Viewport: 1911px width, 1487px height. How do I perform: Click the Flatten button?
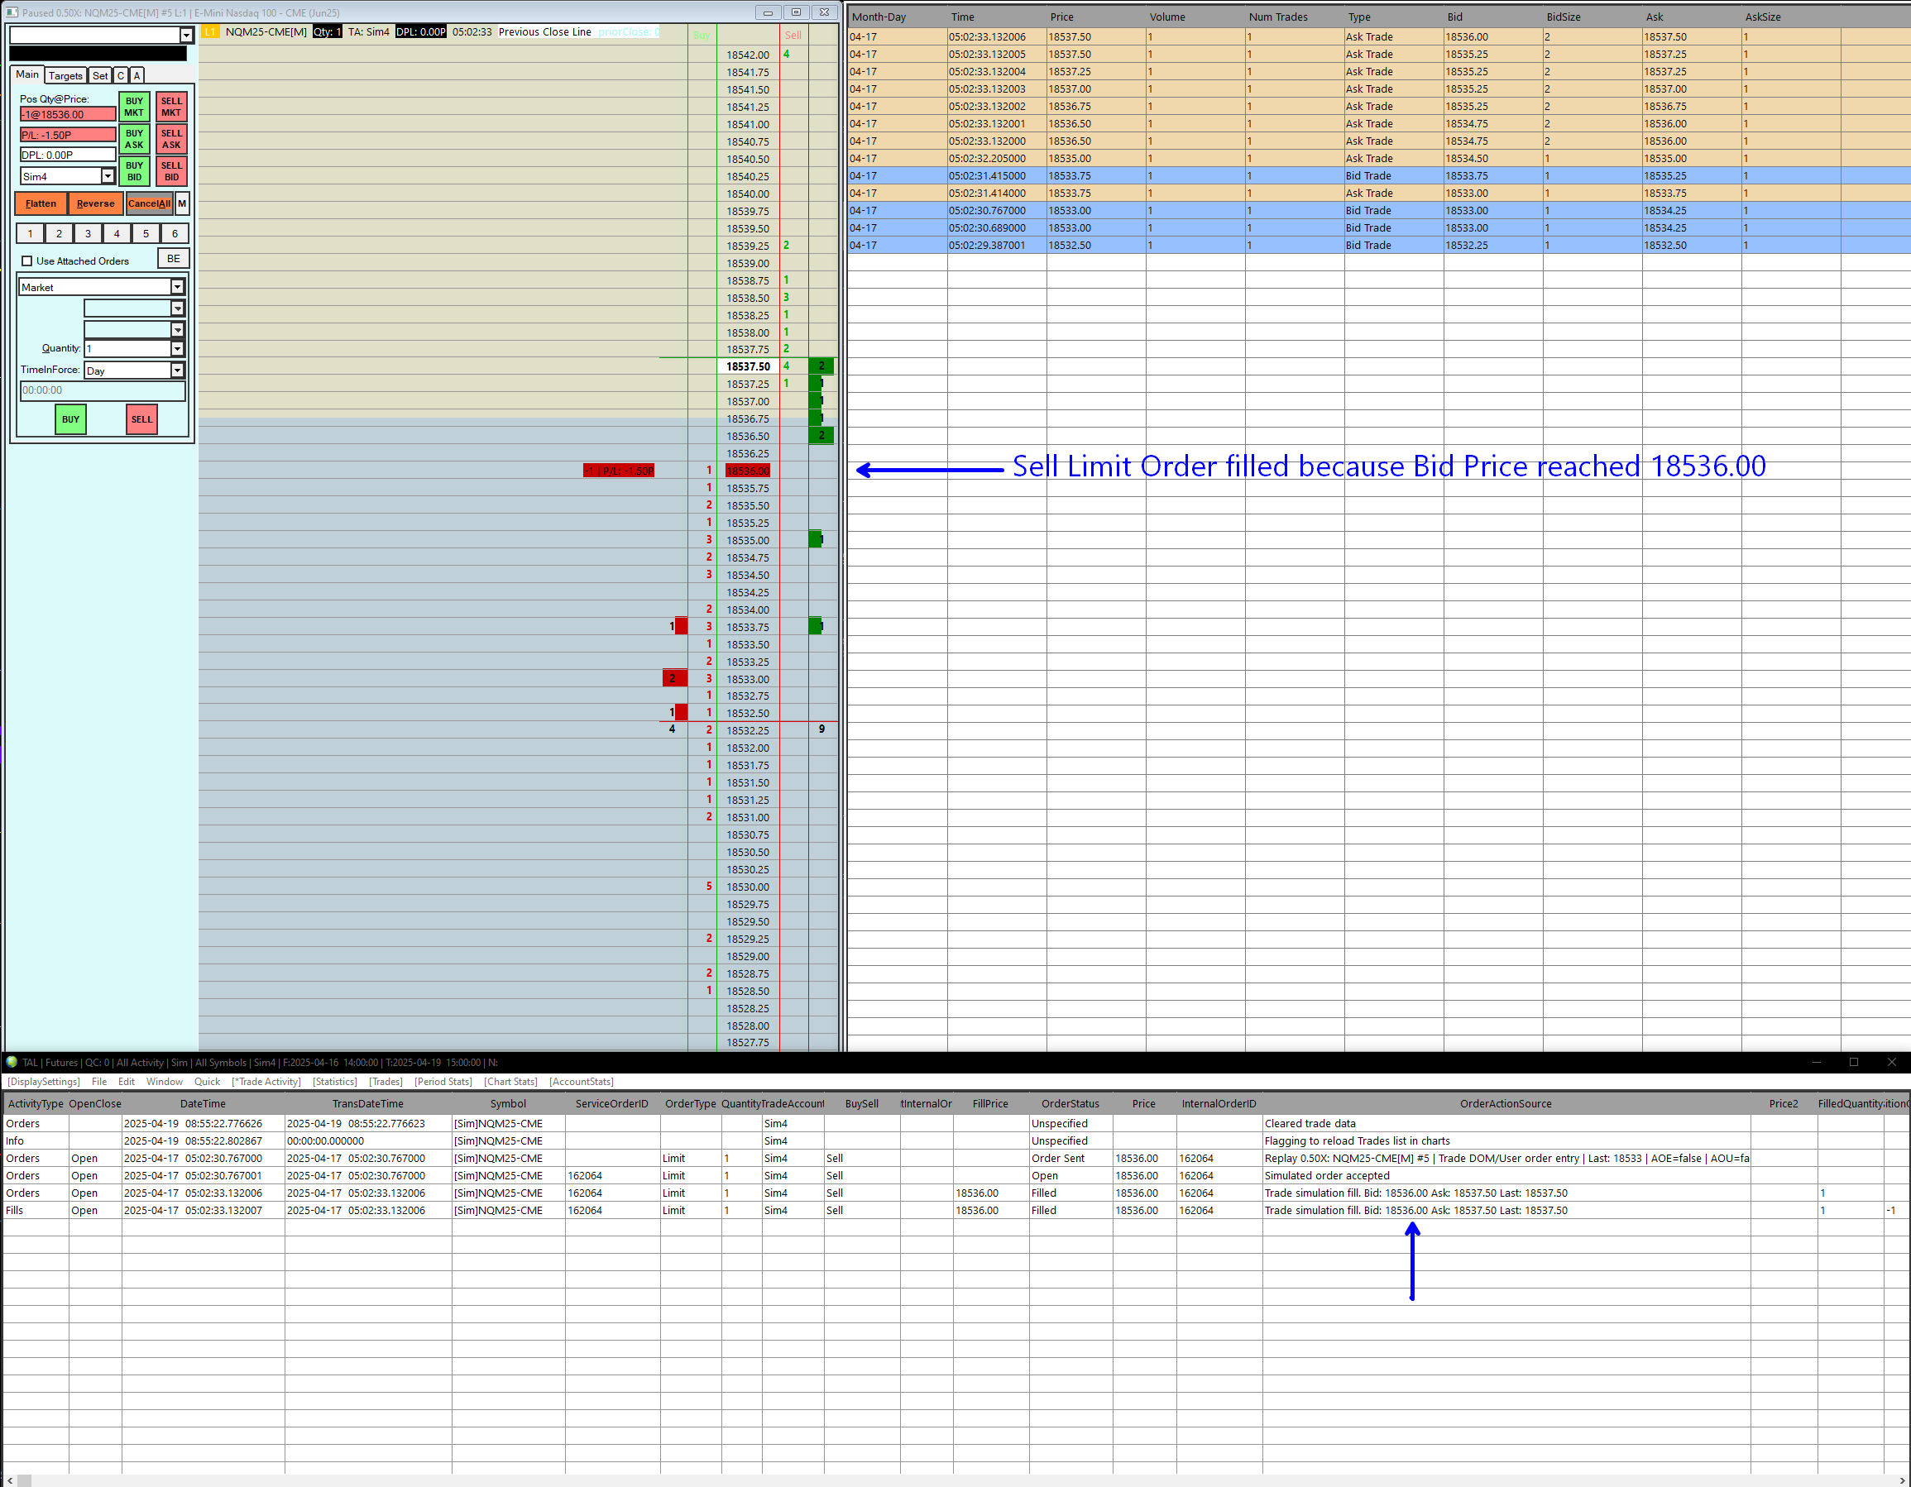[41, 203]
